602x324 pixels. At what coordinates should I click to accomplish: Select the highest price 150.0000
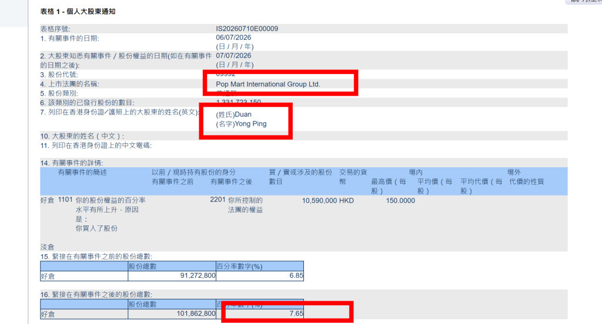(x=400, y=201)
